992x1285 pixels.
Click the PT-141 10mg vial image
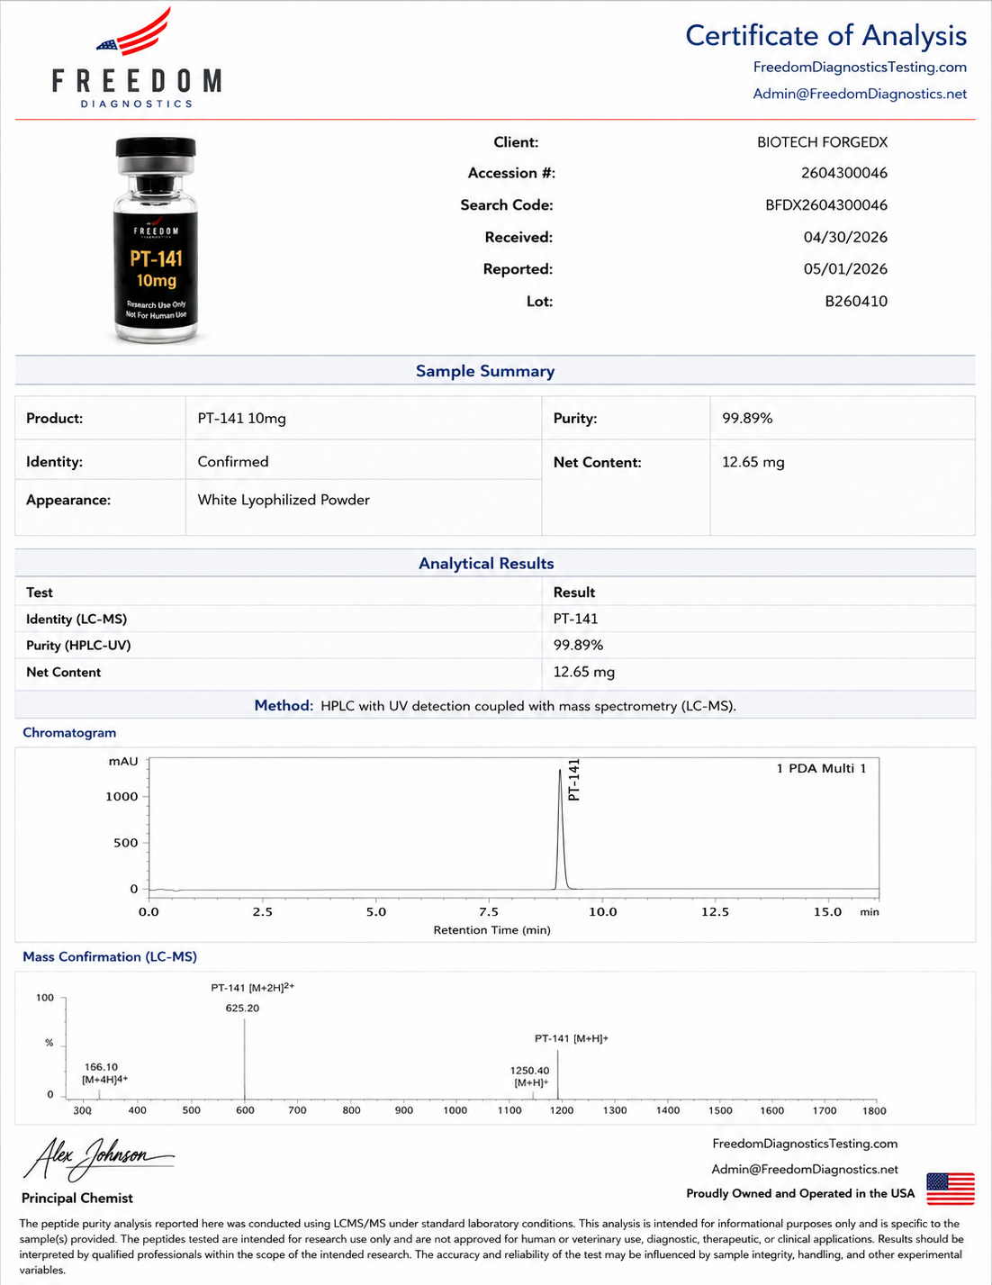pyautogui.click(x=156, y=240)
